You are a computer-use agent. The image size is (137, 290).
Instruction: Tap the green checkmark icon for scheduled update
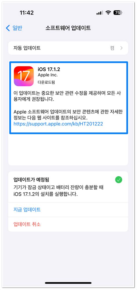pyautogui.click(x=119, y=180)
